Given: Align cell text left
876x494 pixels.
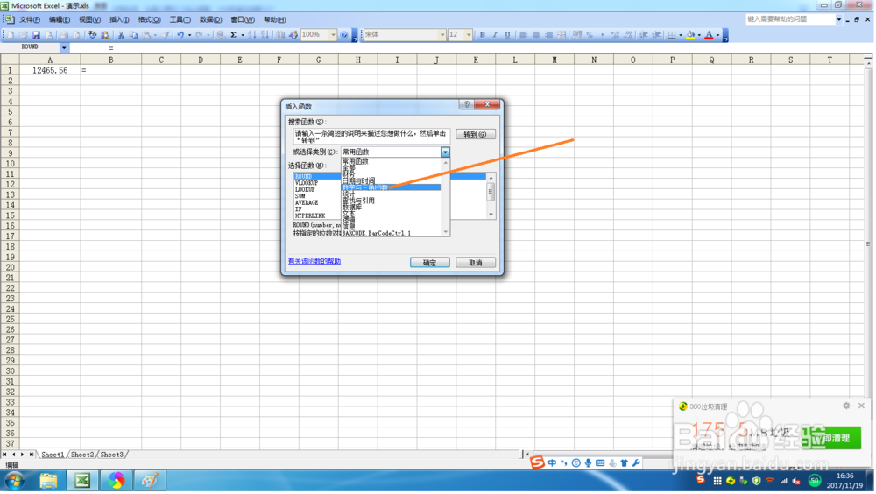Looking at the screenshot, I should pos(524,35).
